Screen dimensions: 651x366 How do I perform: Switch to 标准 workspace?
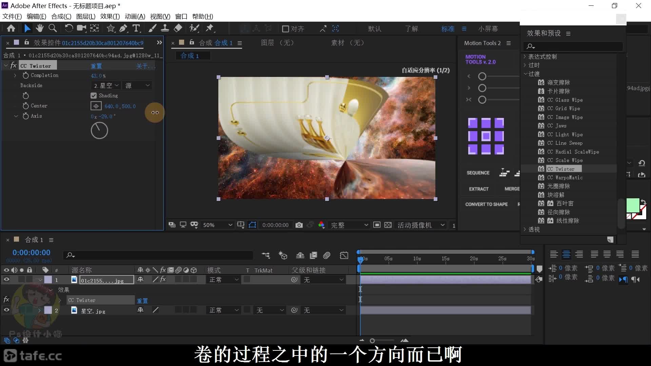pos(448,29)
